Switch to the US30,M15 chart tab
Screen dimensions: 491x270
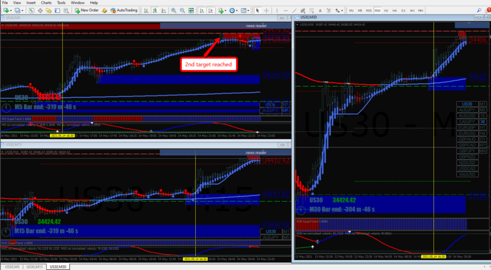coord(34,267)
